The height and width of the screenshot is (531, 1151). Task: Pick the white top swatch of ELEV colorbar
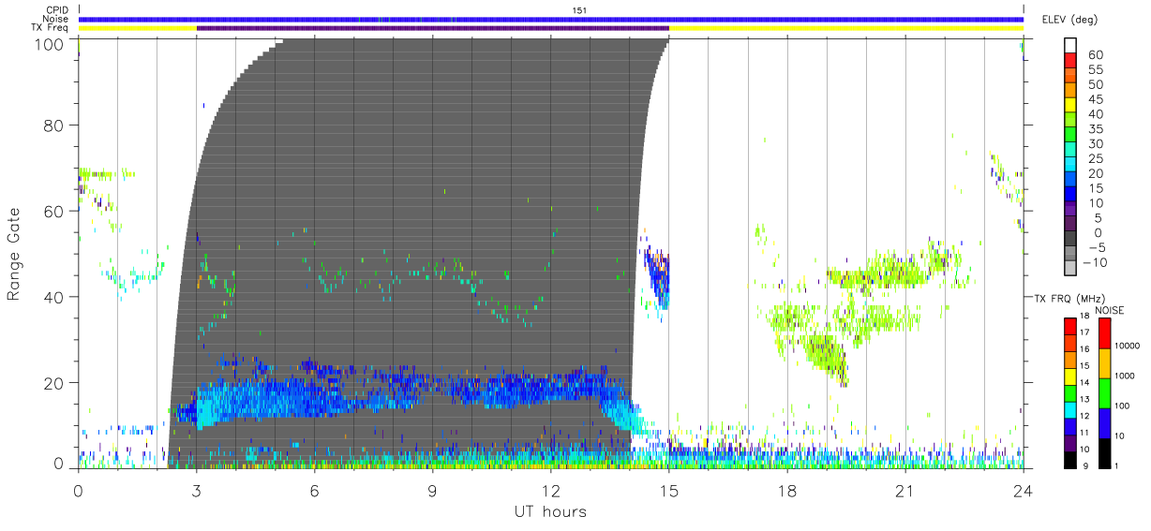[1071, 45]
